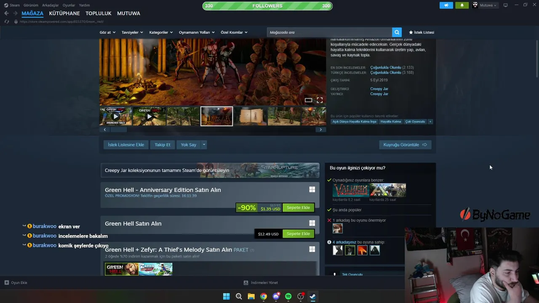Click the ARK similar game image
The height and width of the screenshot is (303, 539).
388,190
